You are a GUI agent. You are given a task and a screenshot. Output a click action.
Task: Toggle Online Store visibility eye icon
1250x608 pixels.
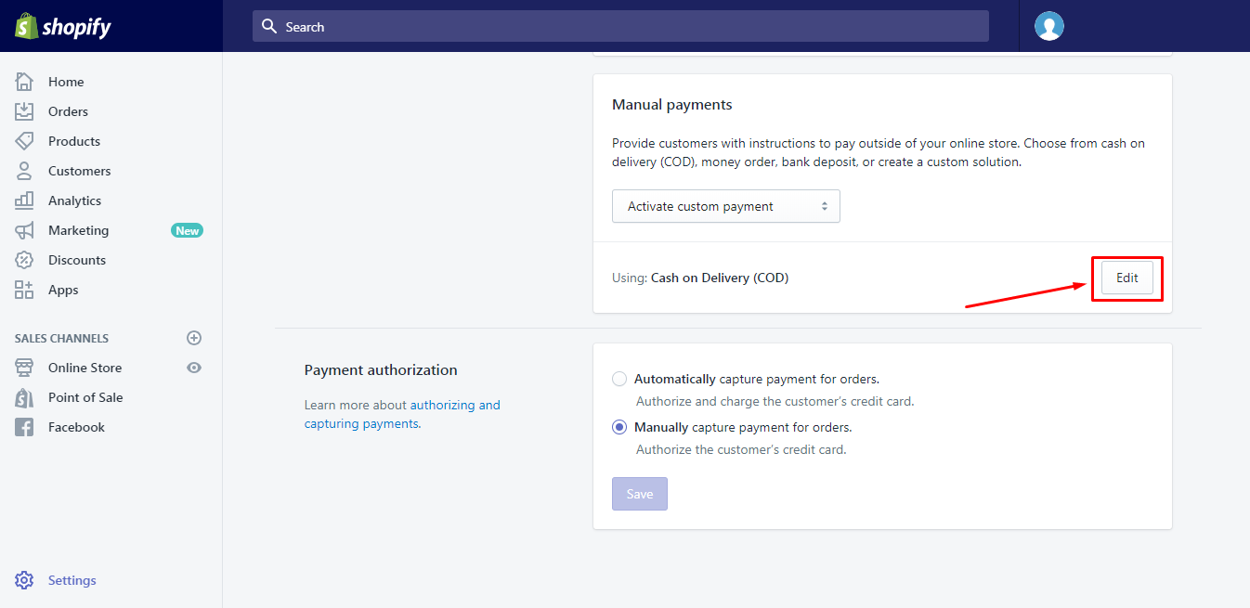(x=193, y=367)
